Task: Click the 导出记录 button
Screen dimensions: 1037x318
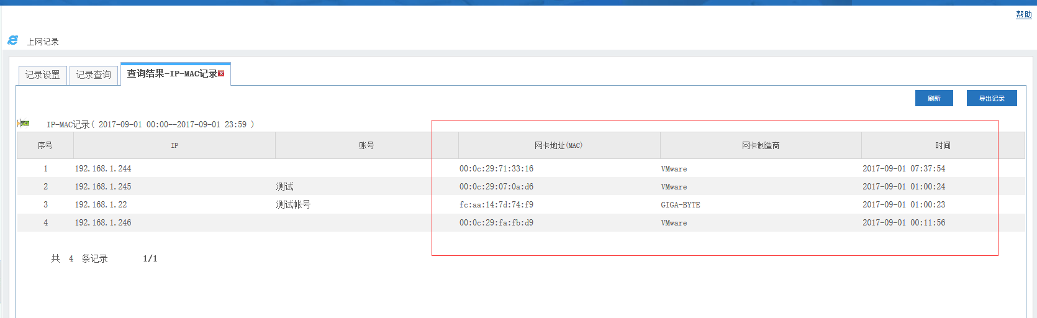Action: [x=991, y=98]
